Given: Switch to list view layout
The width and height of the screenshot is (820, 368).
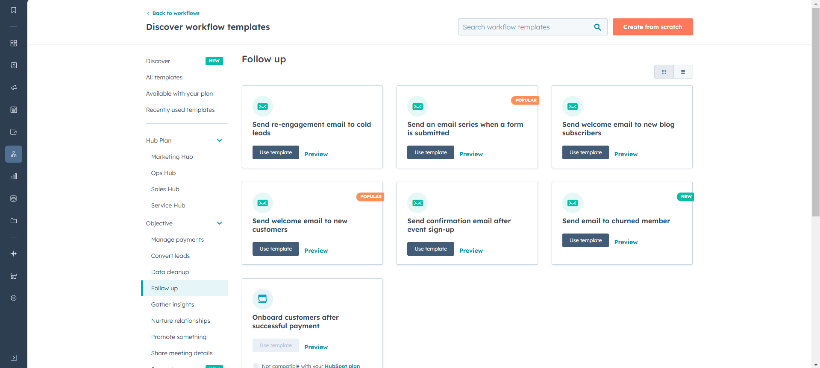Looking at the screenshot, I should click(x=683, y=72).
